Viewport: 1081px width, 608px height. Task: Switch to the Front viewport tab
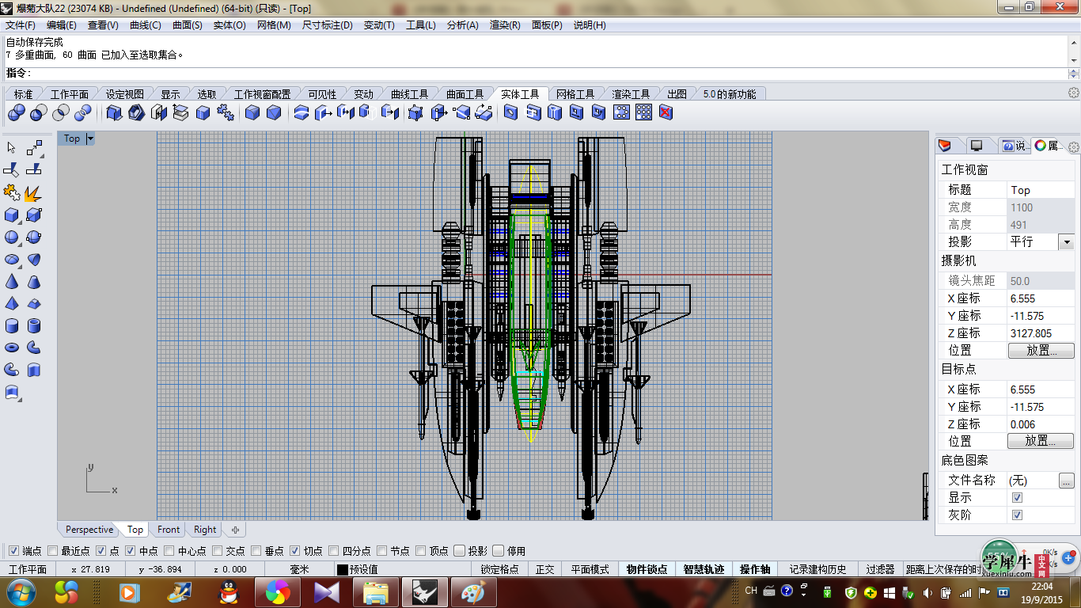[x=169, y=530]
